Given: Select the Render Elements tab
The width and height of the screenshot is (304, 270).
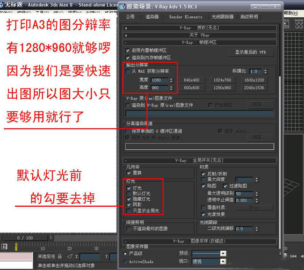Looking at the screenshot, I should (186, 17).
